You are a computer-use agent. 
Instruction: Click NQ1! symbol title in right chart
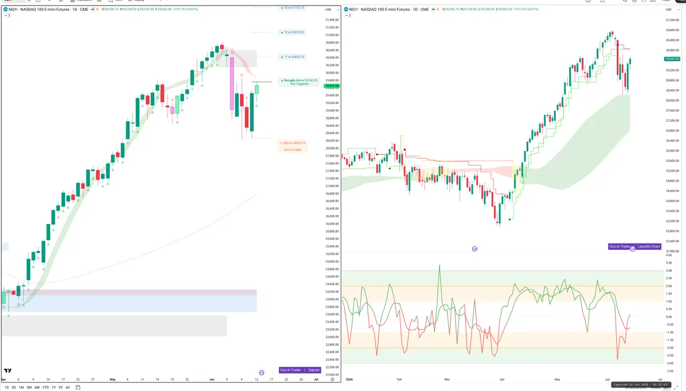coord(389,9)
